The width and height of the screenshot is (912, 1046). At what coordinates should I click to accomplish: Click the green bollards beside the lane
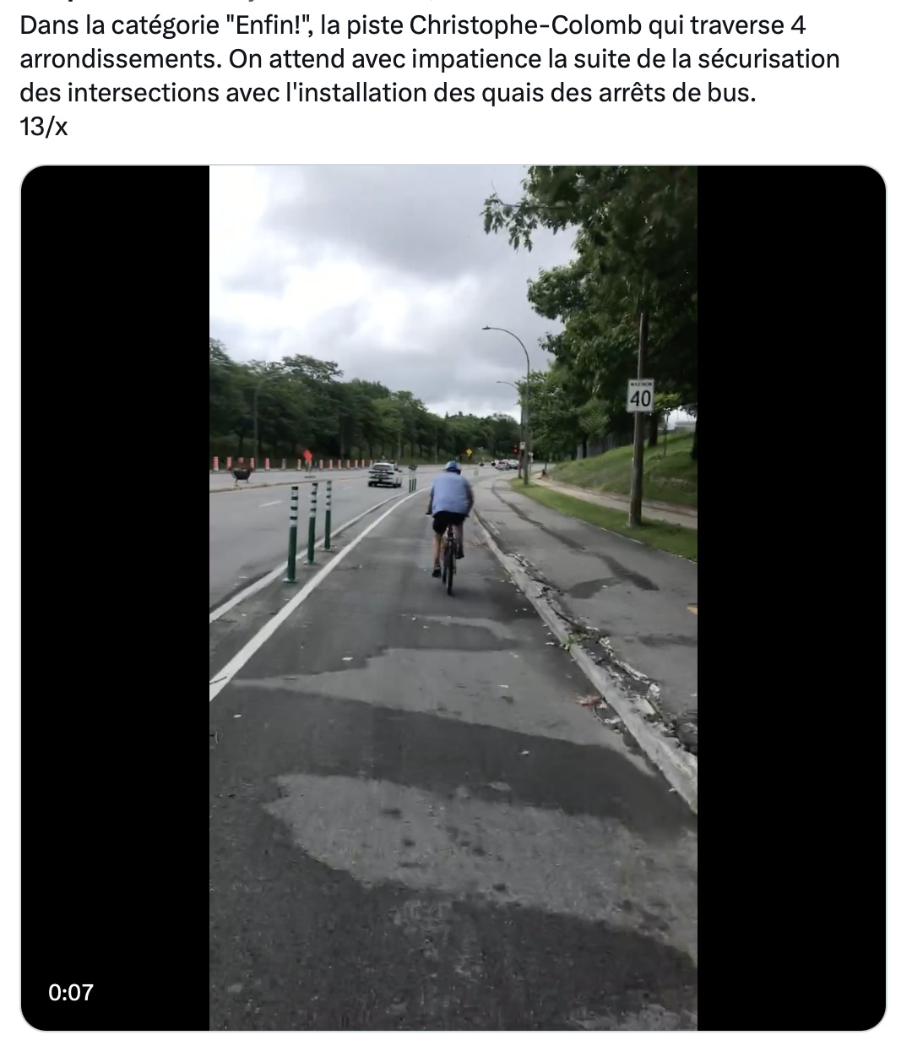tap(310, 529)
